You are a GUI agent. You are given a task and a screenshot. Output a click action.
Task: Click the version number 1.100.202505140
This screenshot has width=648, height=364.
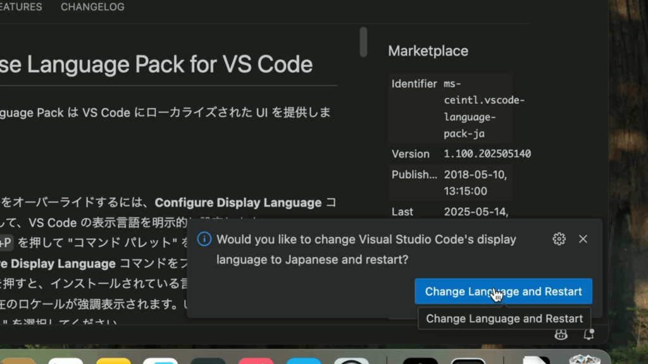pos(487,154)
